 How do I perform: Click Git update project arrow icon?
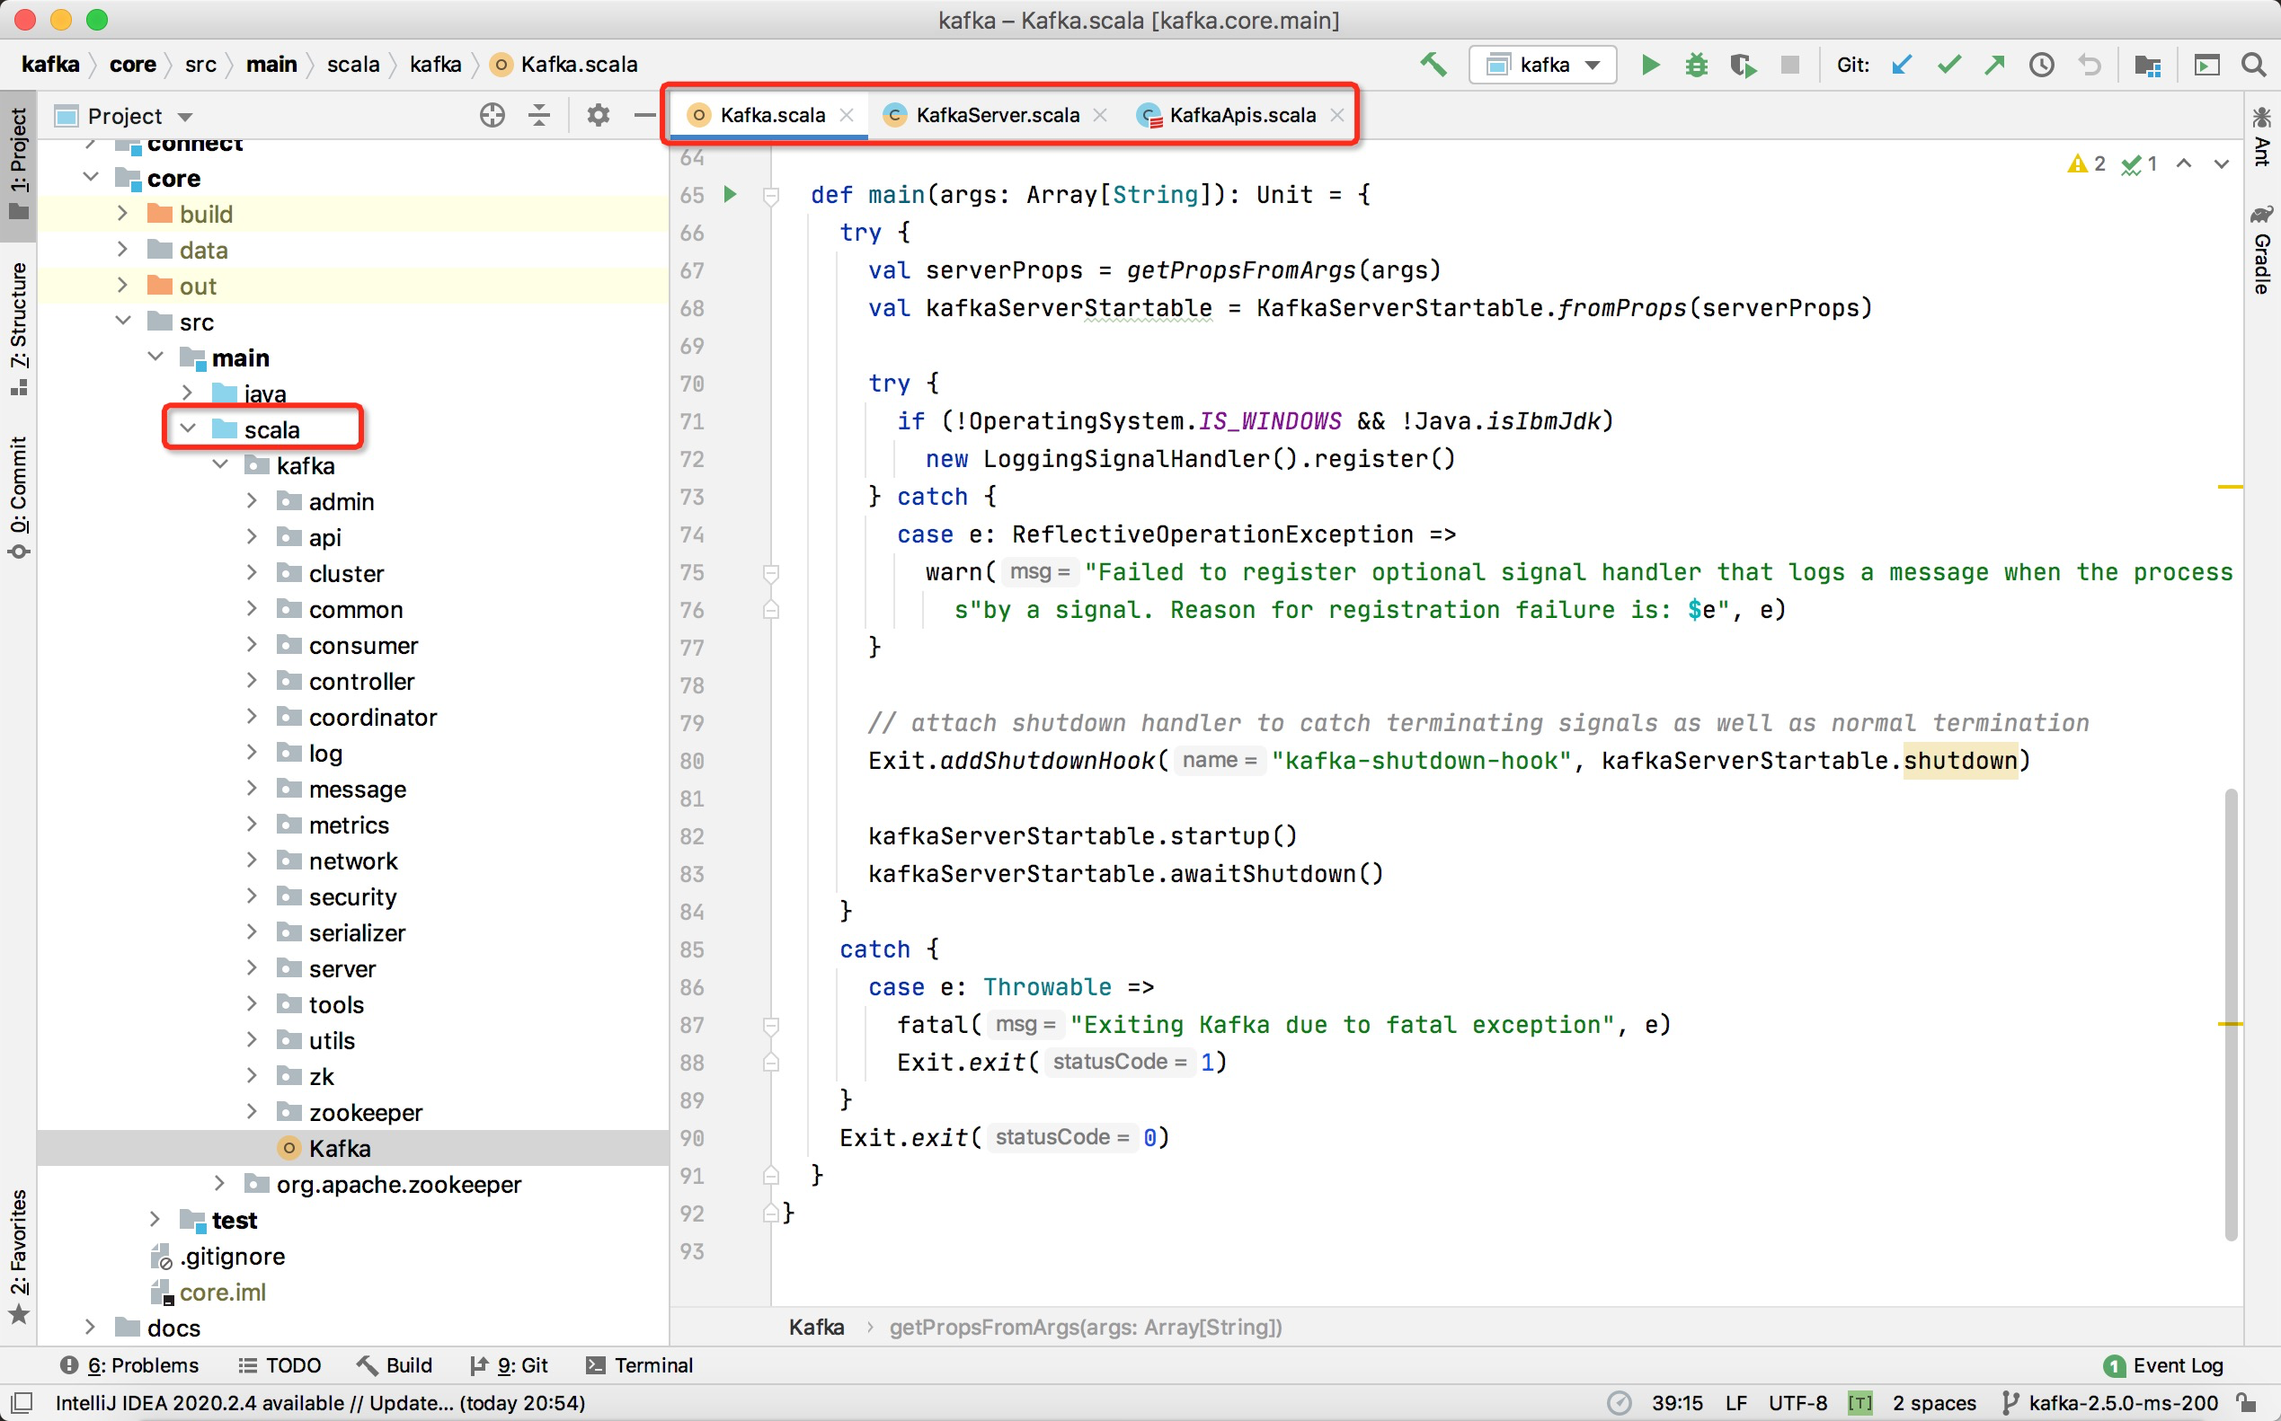click(x=1901, y=65)
